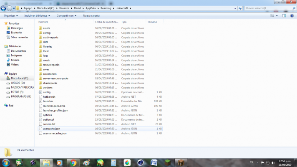The height and width of the screenshot is (167, 297).
Task: Select the resourcepacks folder icon
Action: click(x=40, y=65)
